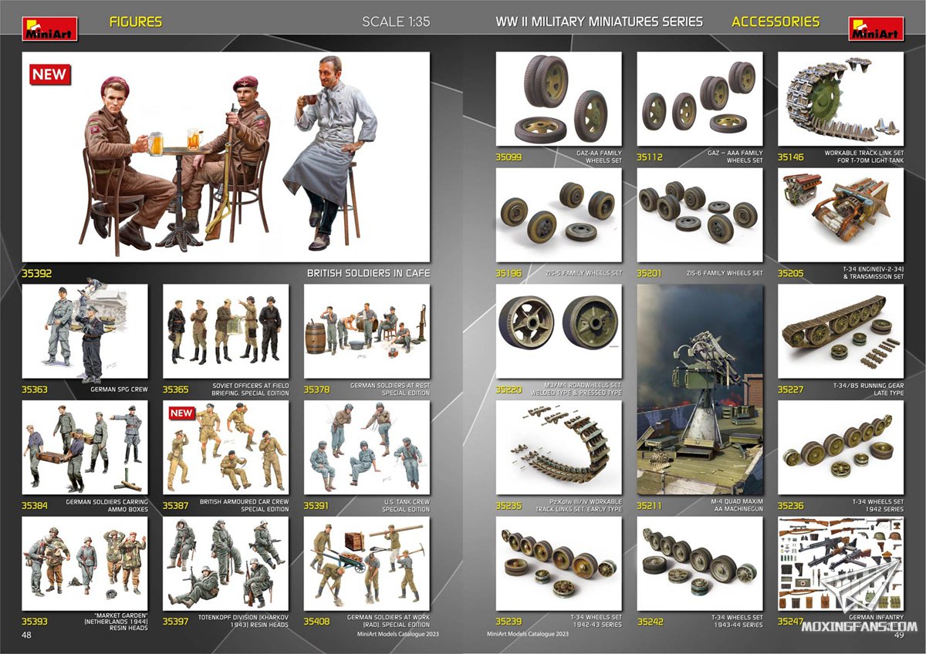926x654 pixels.
Task: Click the product number 35227
Action: point(791,389)
